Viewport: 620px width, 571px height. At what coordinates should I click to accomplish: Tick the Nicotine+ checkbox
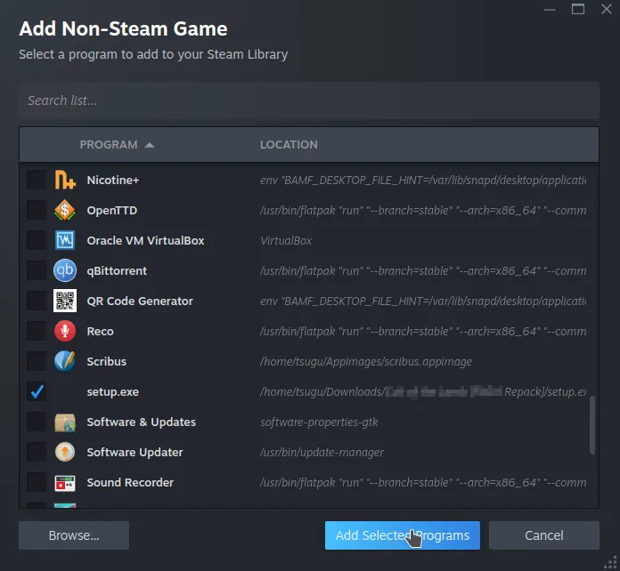click(x=37, y=180)
